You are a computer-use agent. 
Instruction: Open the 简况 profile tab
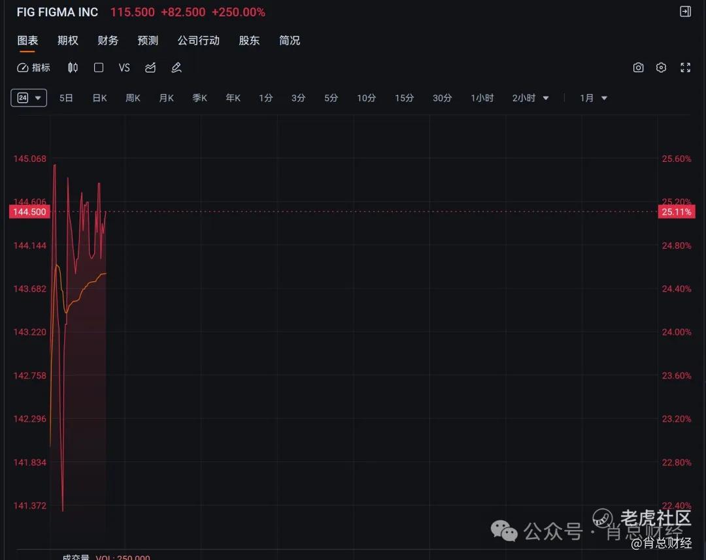(289, 40)
